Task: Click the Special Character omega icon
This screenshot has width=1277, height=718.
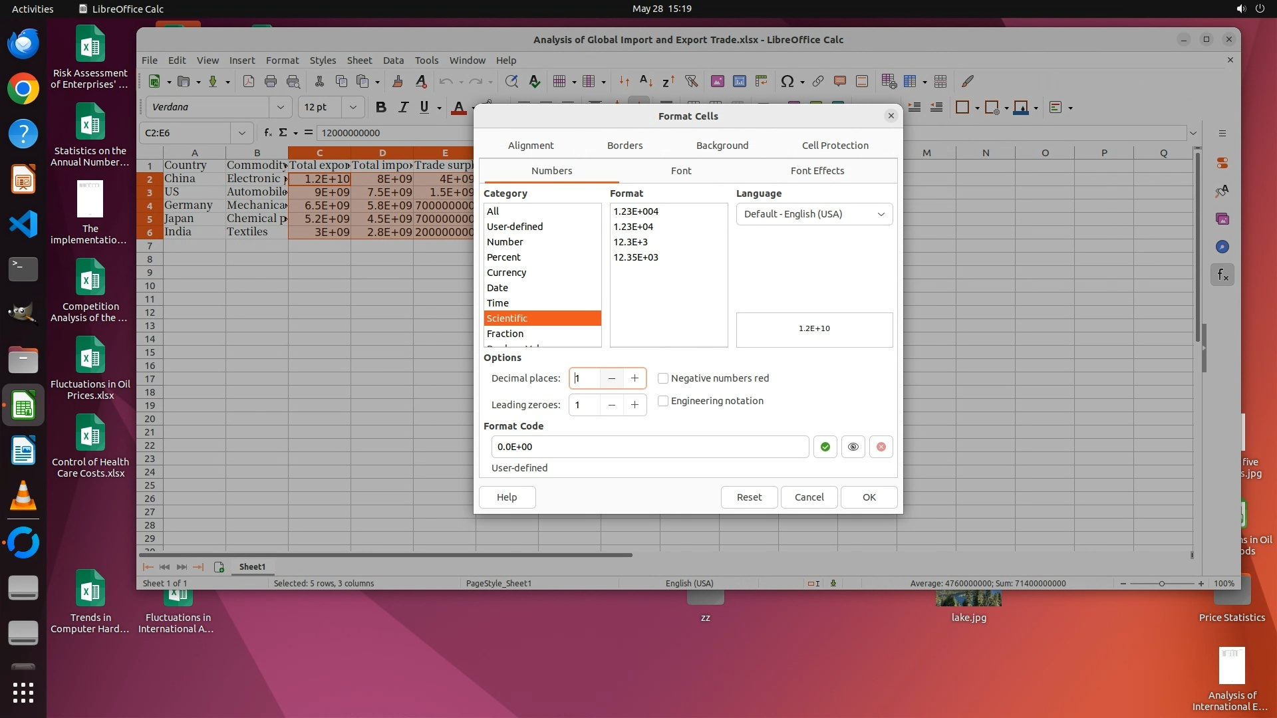Action: pyautogui.click(x=787, y=81)
